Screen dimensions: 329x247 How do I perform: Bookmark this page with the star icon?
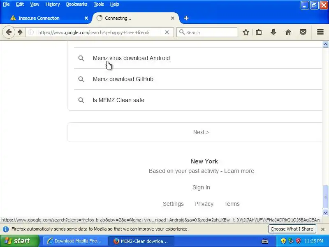246,32
